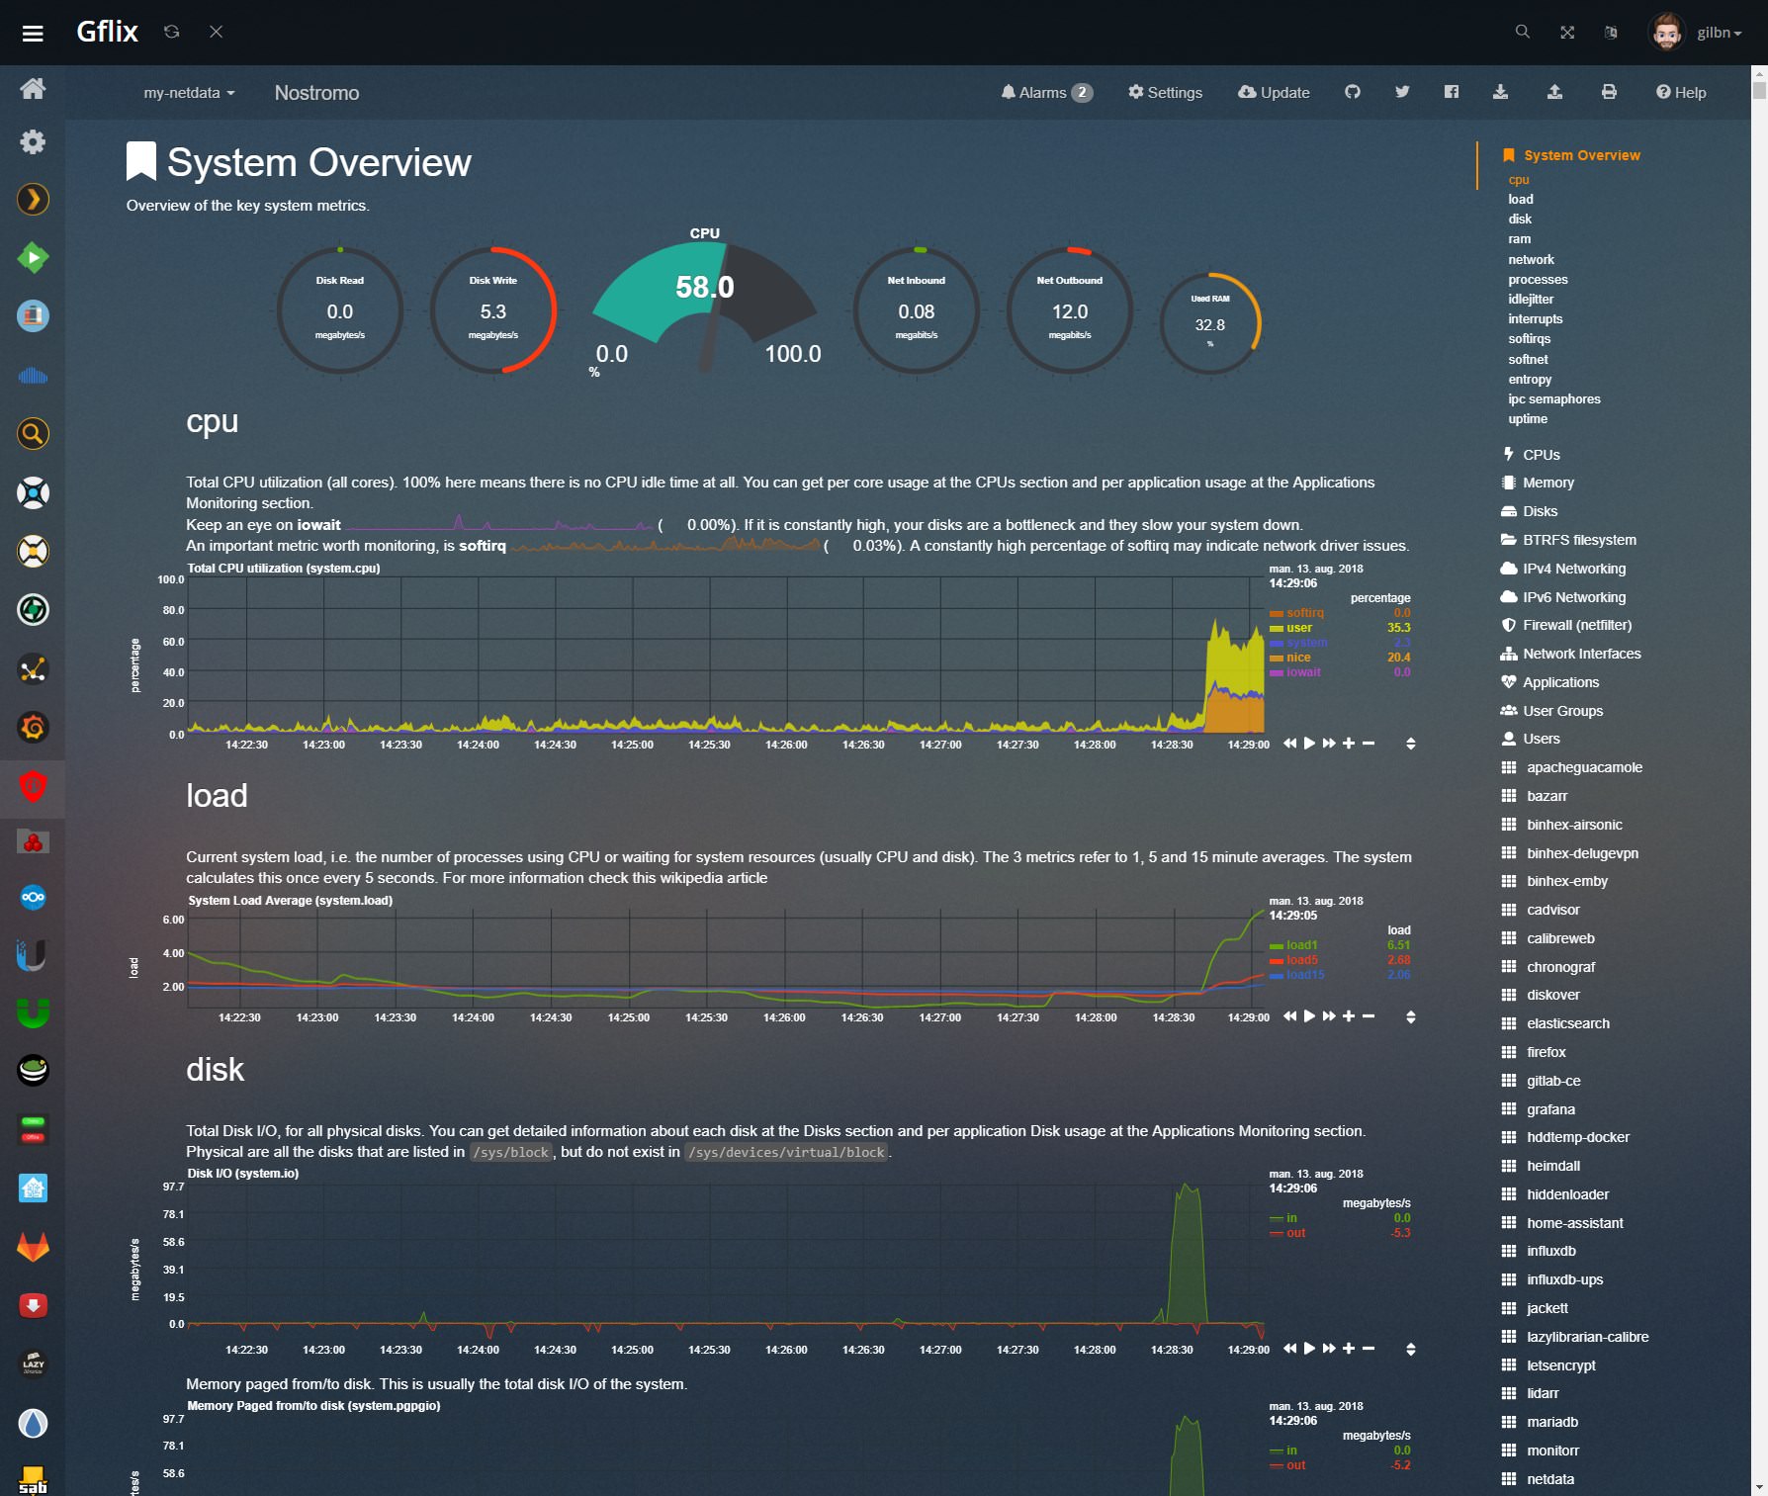Click the zoom-in plus on CPU chart
1768x1496 pixels.
(1348, 744)
